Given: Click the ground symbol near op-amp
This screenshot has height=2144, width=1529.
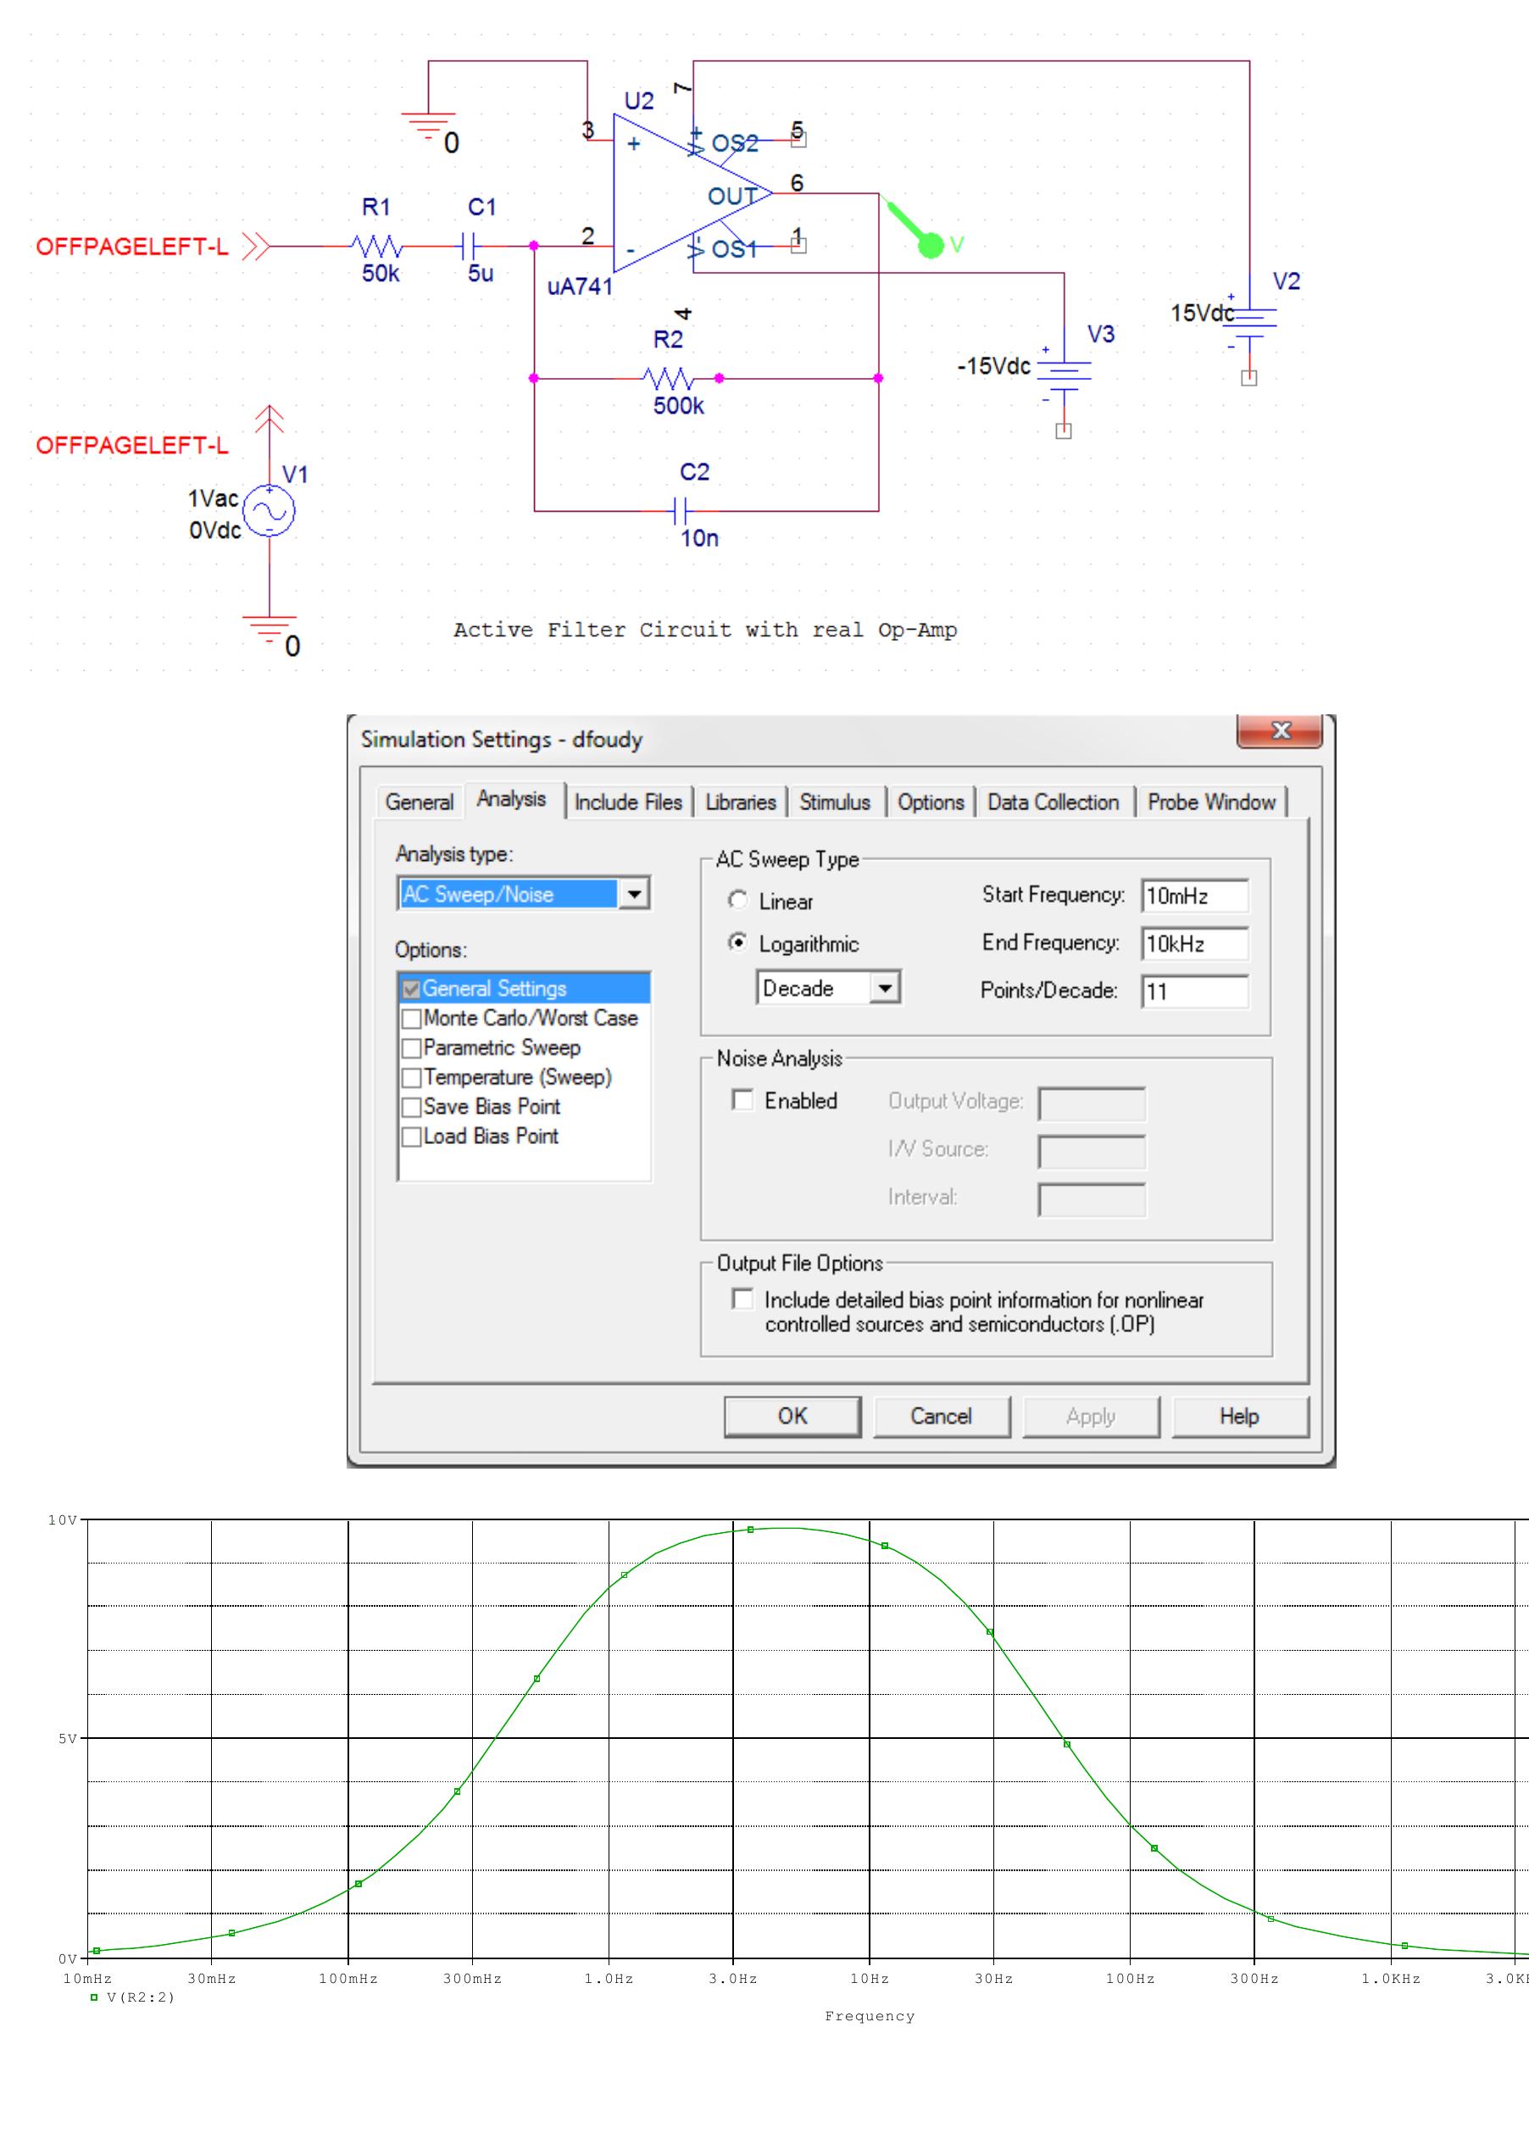Looking at the screenshot, I should pyautogui.click(x=428, y=126).
